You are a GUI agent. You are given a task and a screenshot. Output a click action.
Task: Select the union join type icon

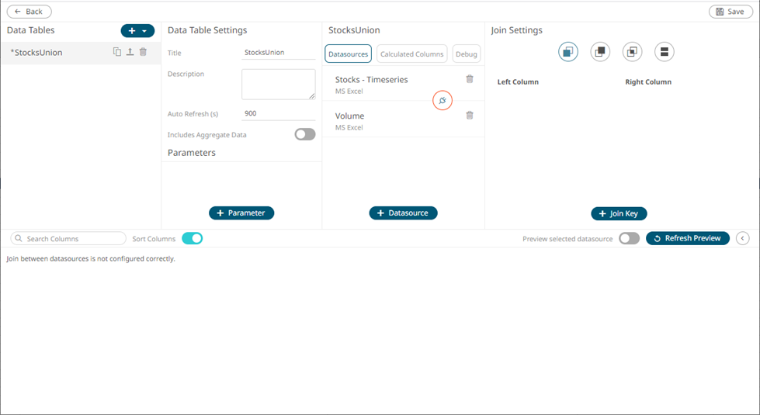point(664,52)
